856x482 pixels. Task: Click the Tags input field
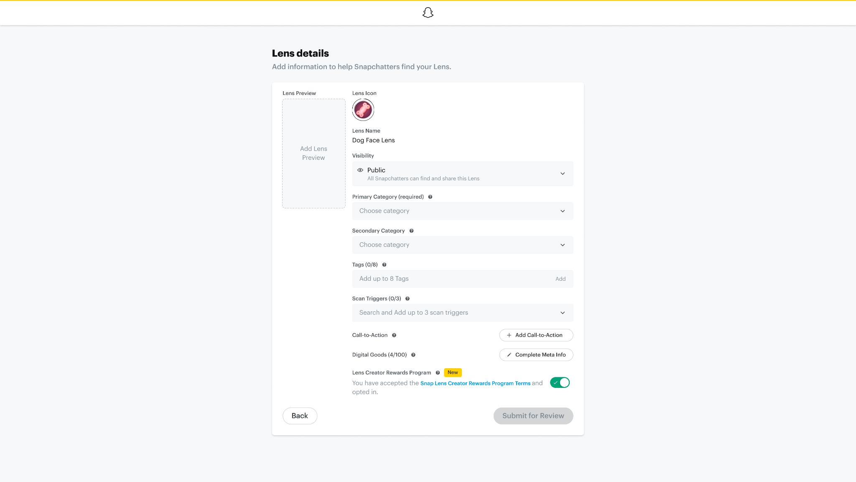pos(451,279)
